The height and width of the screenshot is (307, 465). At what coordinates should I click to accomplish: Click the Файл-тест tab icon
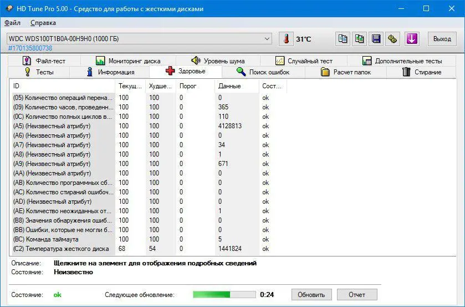coord(27,61)
